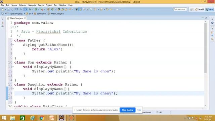Open the Navigate menu
Image resolution: width=215 pixels, height=121 pixels.
[x=32, y=5]
